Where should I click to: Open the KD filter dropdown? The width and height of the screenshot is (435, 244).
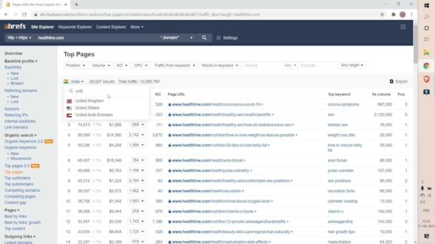click(122, 65)
